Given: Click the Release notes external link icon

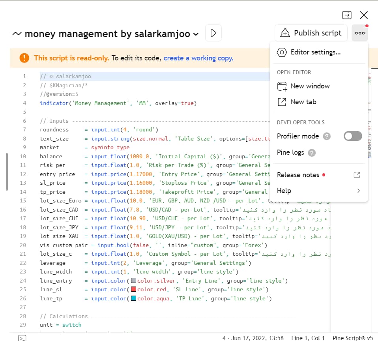Looking at the screenshot, I should [x=356, y=175].
